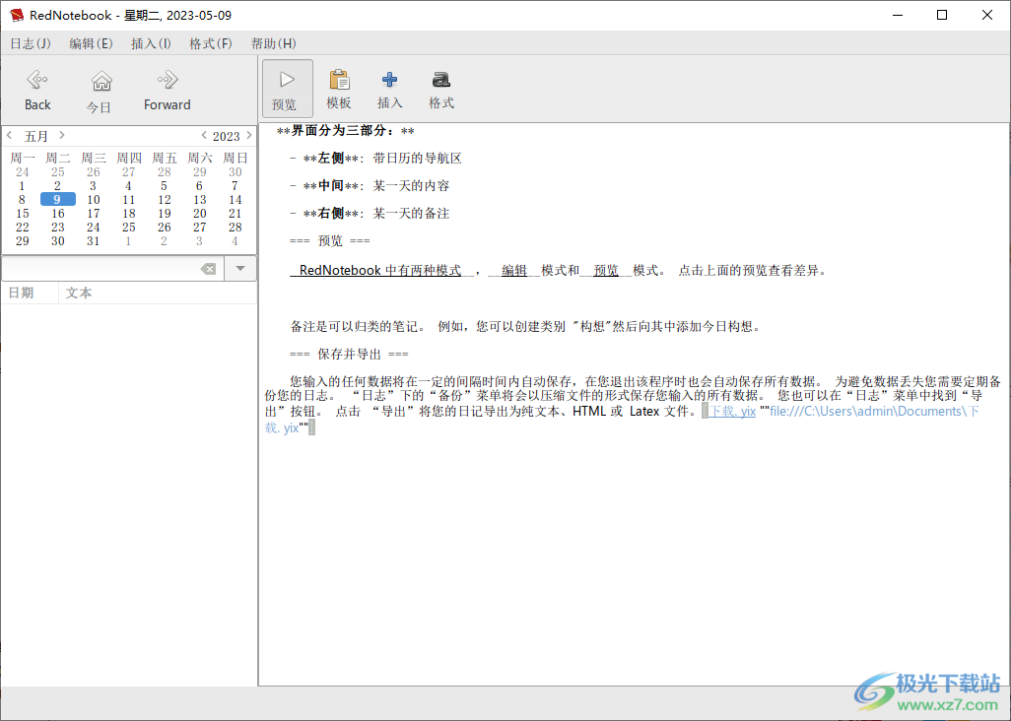Place cursor in **界面分为三部分：** line
This screenshot has width=1011, height=721.
coord(346,131)
